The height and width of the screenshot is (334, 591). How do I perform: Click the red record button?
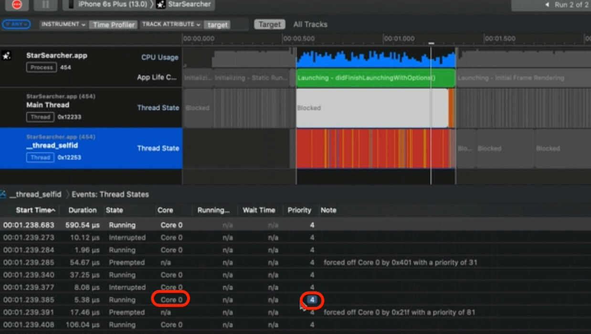tap(17, 4)
